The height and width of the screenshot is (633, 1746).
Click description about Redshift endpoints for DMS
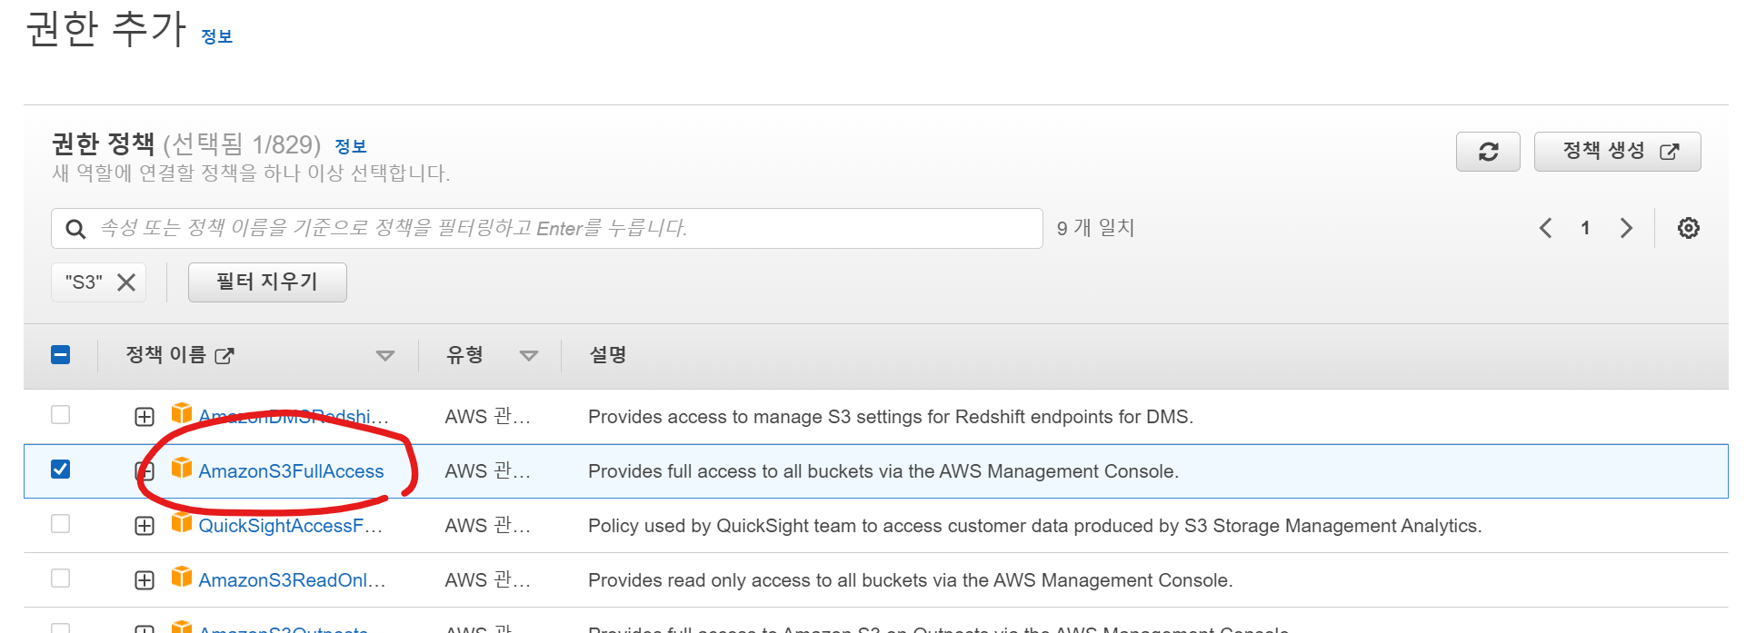pos(891,417)
